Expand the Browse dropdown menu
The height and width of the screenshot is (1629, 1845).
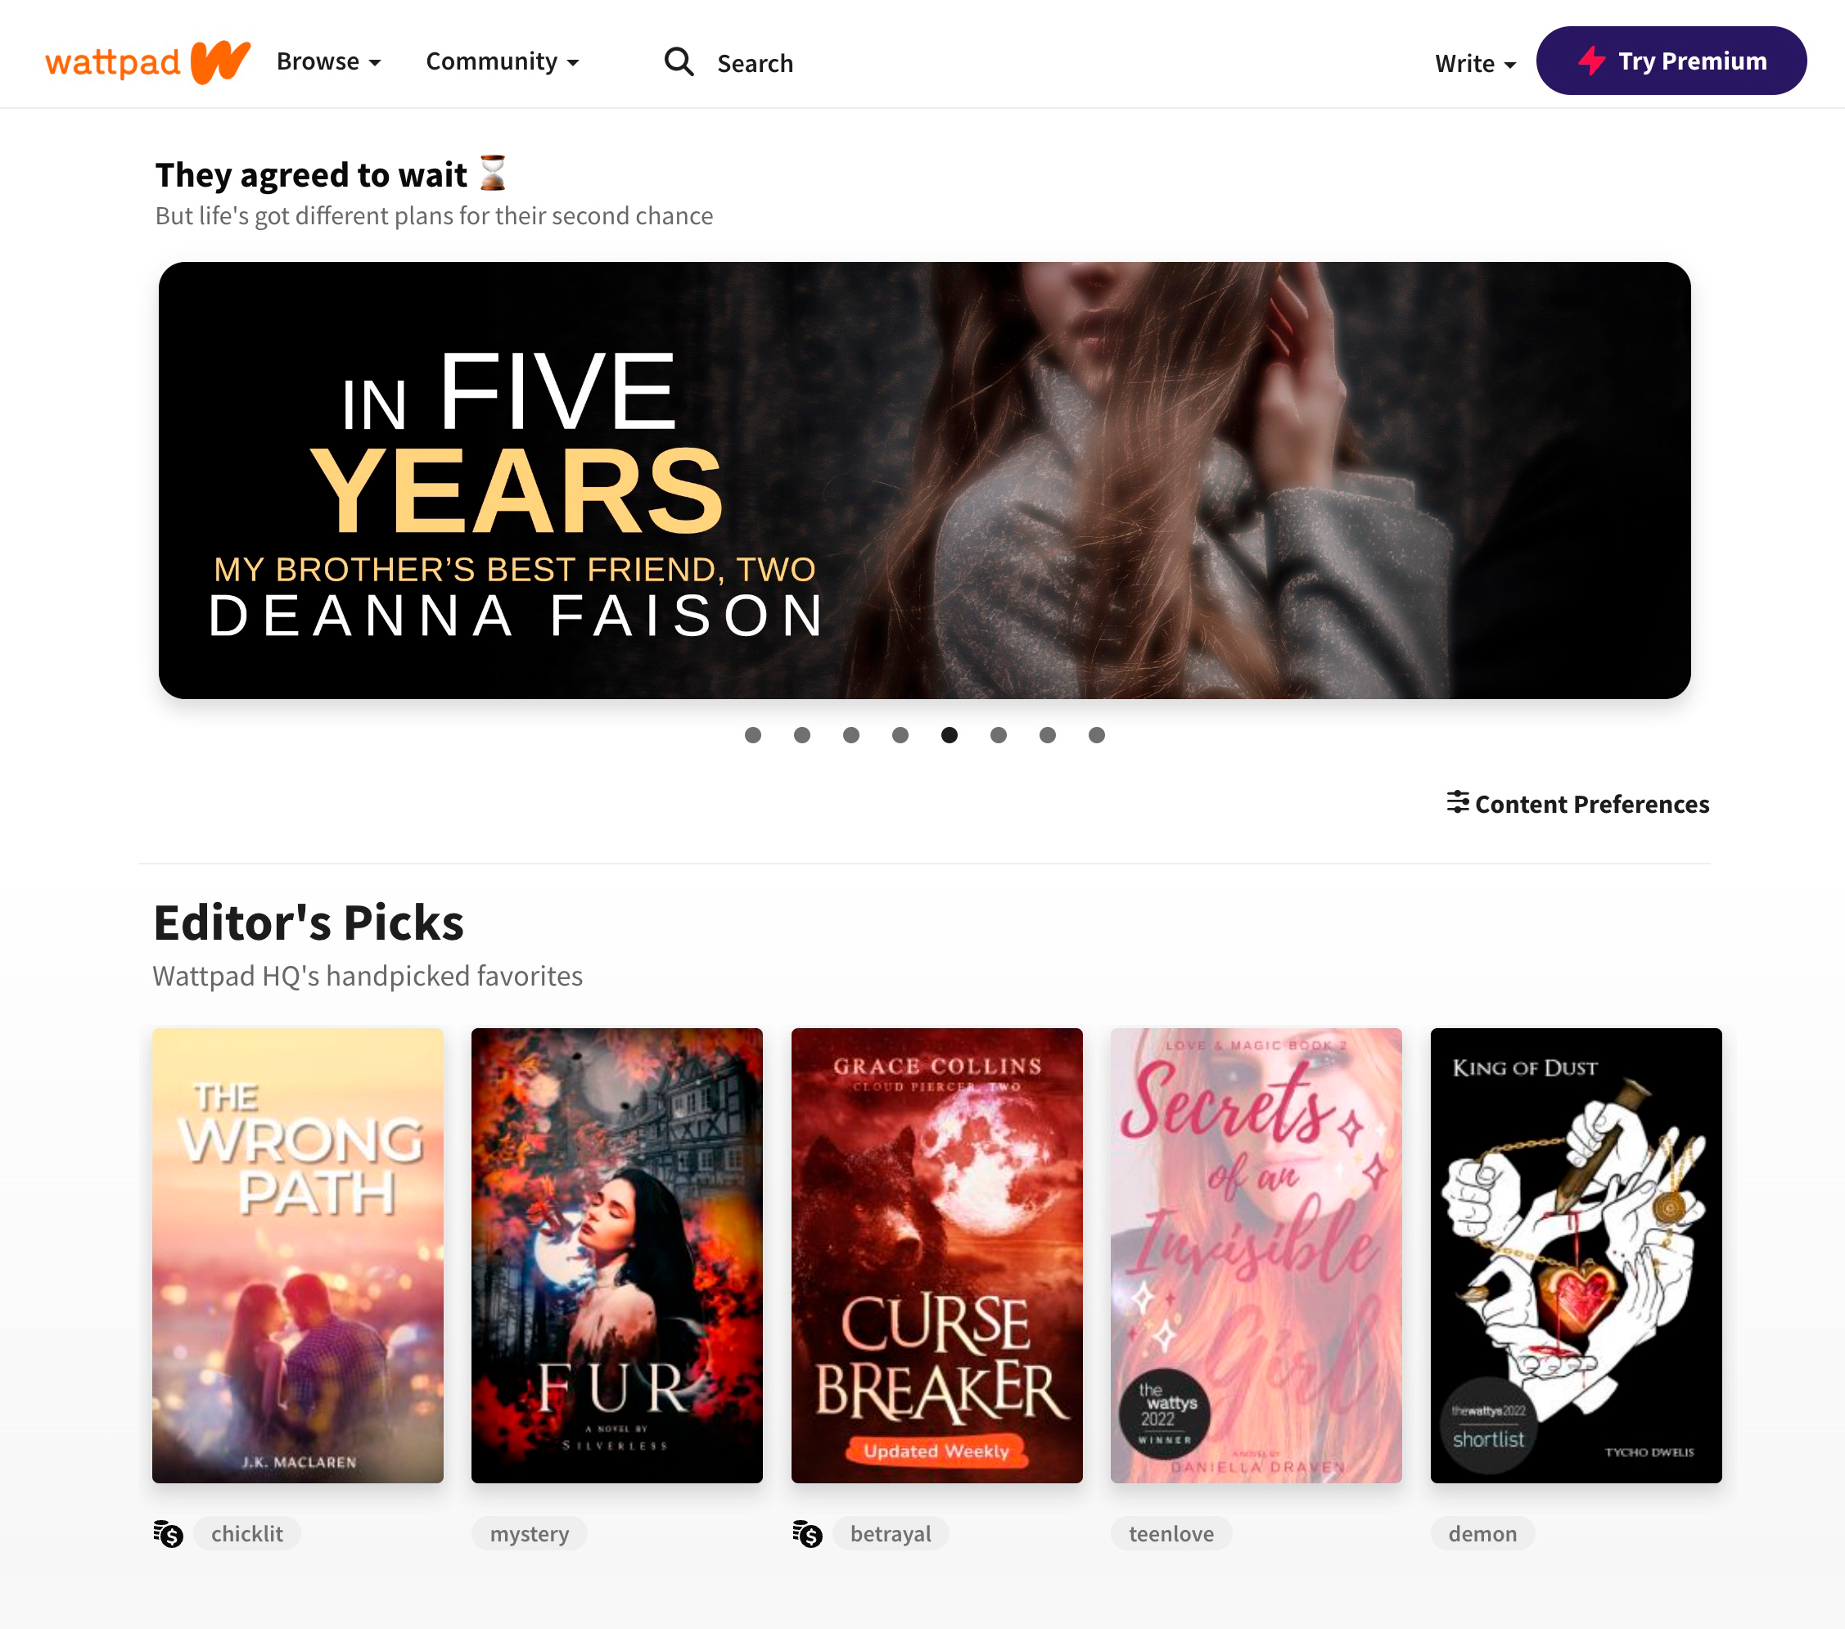point(325,60)
